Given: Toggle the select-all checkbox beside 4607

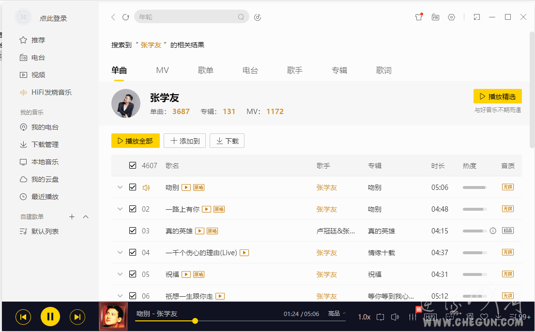Looking at the screenshot, I should (x=133, y=165).
